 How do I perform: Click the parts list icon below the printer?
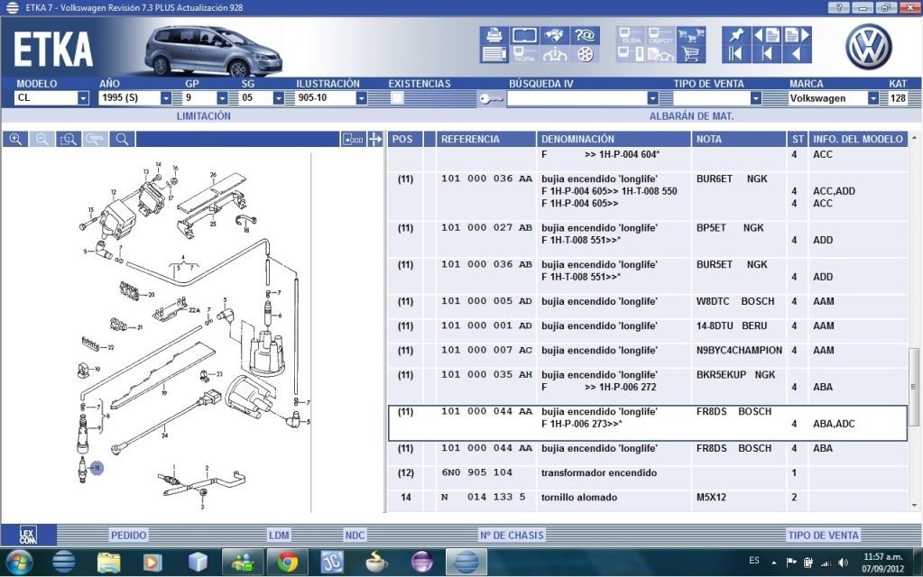click(x=494, y=55)
